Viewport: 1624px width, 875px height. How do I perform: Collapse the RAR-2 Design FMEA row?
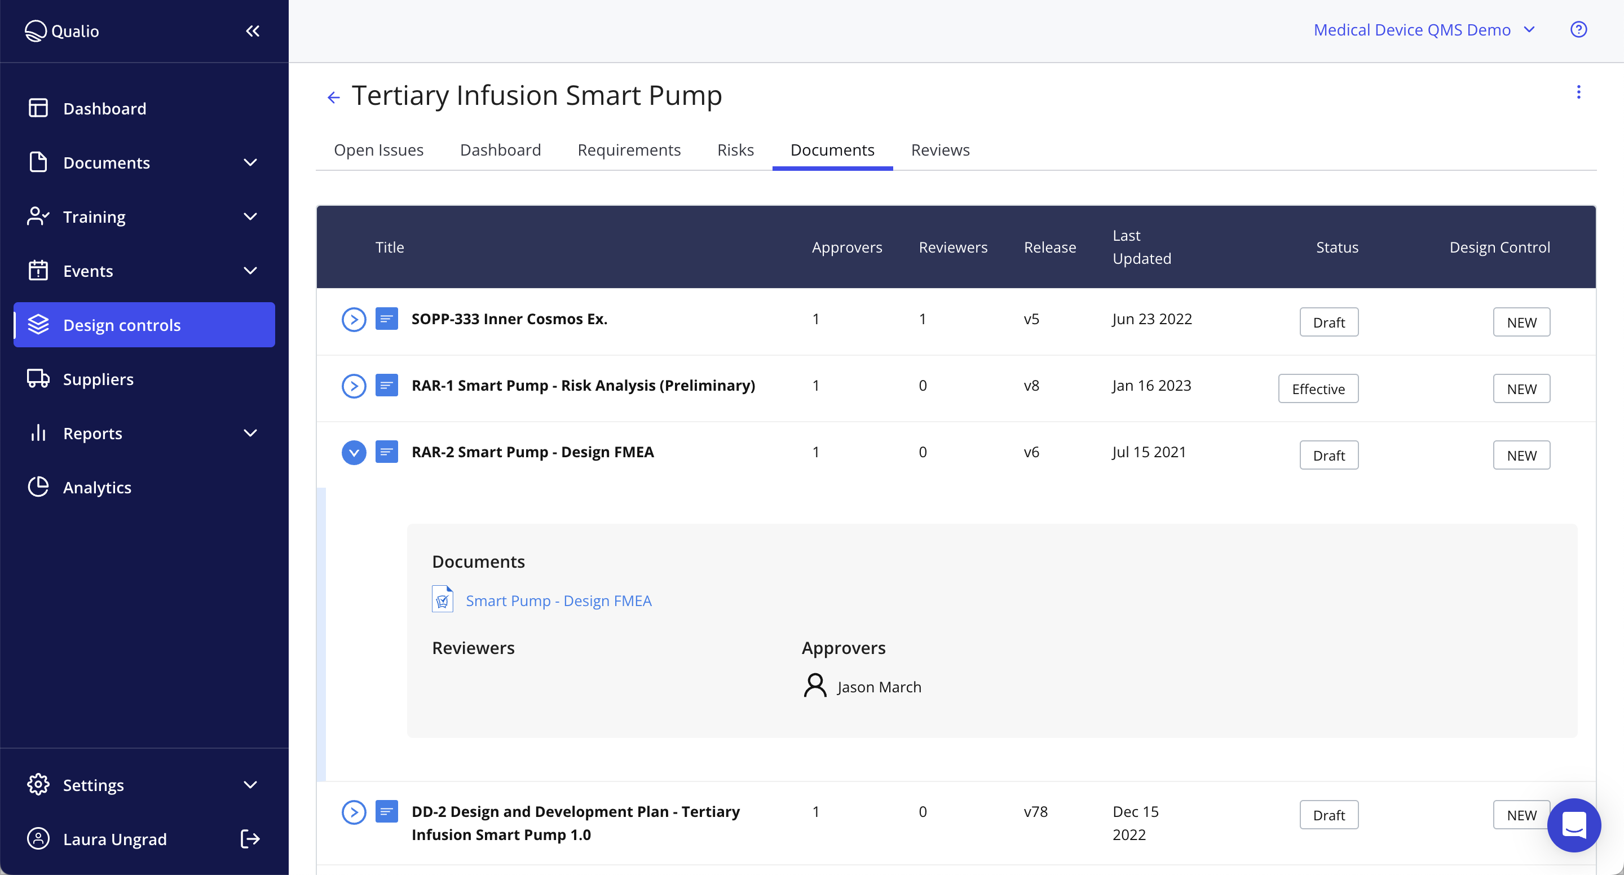(354, 452)
